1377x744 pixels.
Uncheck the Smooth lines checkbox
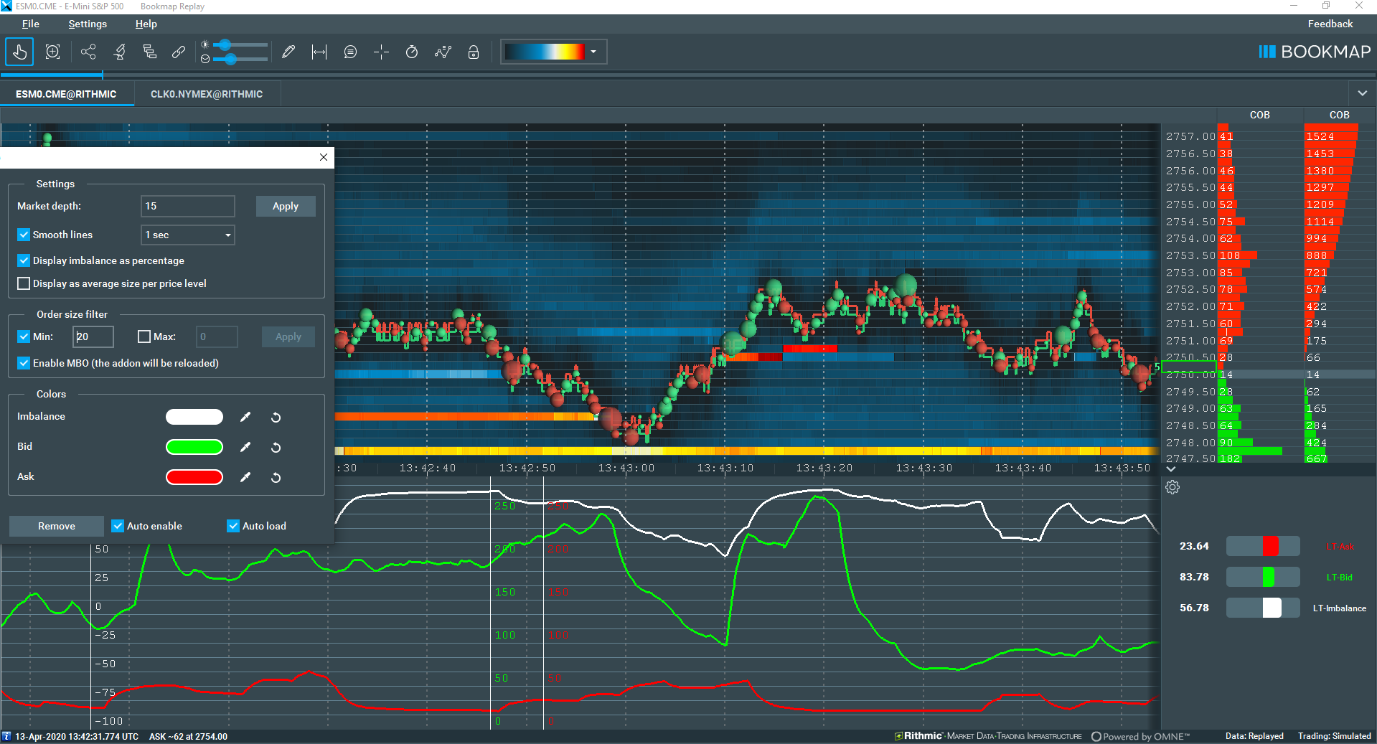click(24, 235)
